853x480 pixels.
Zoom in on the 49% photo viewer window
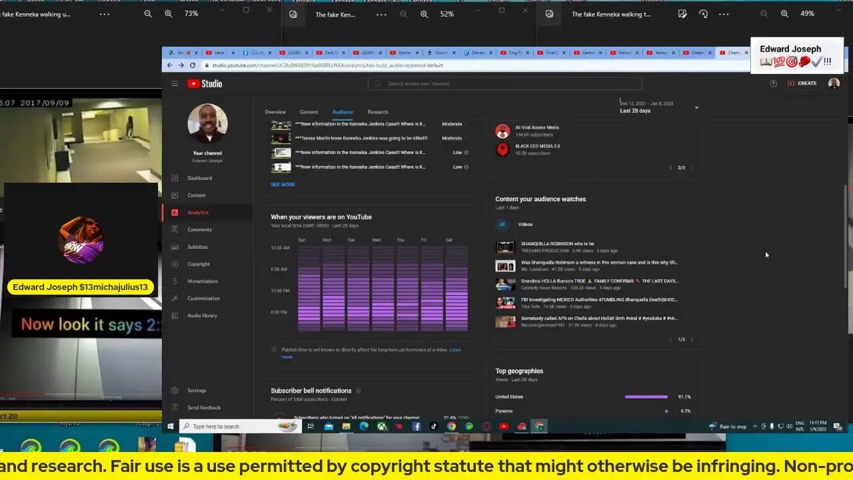pos(784,13)
